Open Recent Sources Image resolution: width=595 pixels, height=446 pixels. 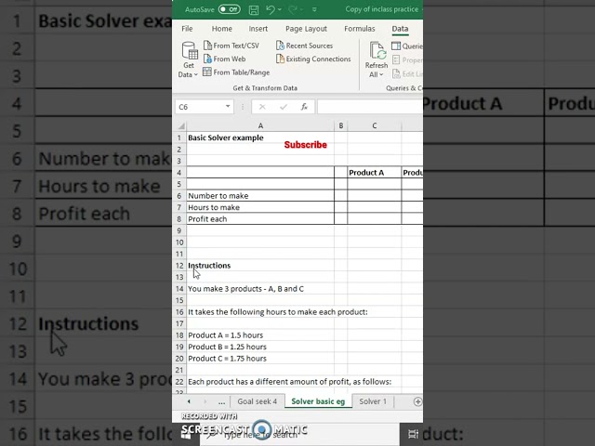click(305, 46)
